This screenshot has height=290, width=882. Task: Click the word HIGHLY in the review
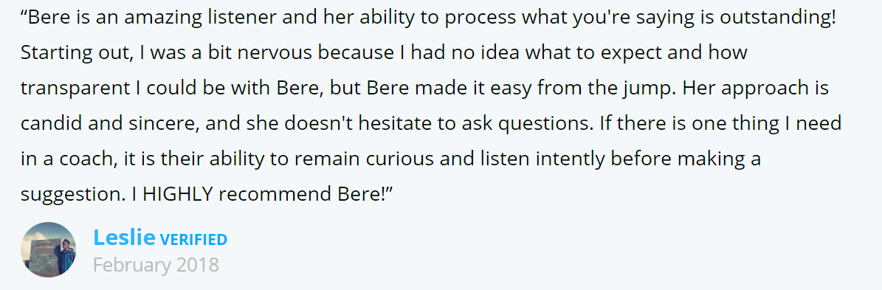click(x=177, y=195)
